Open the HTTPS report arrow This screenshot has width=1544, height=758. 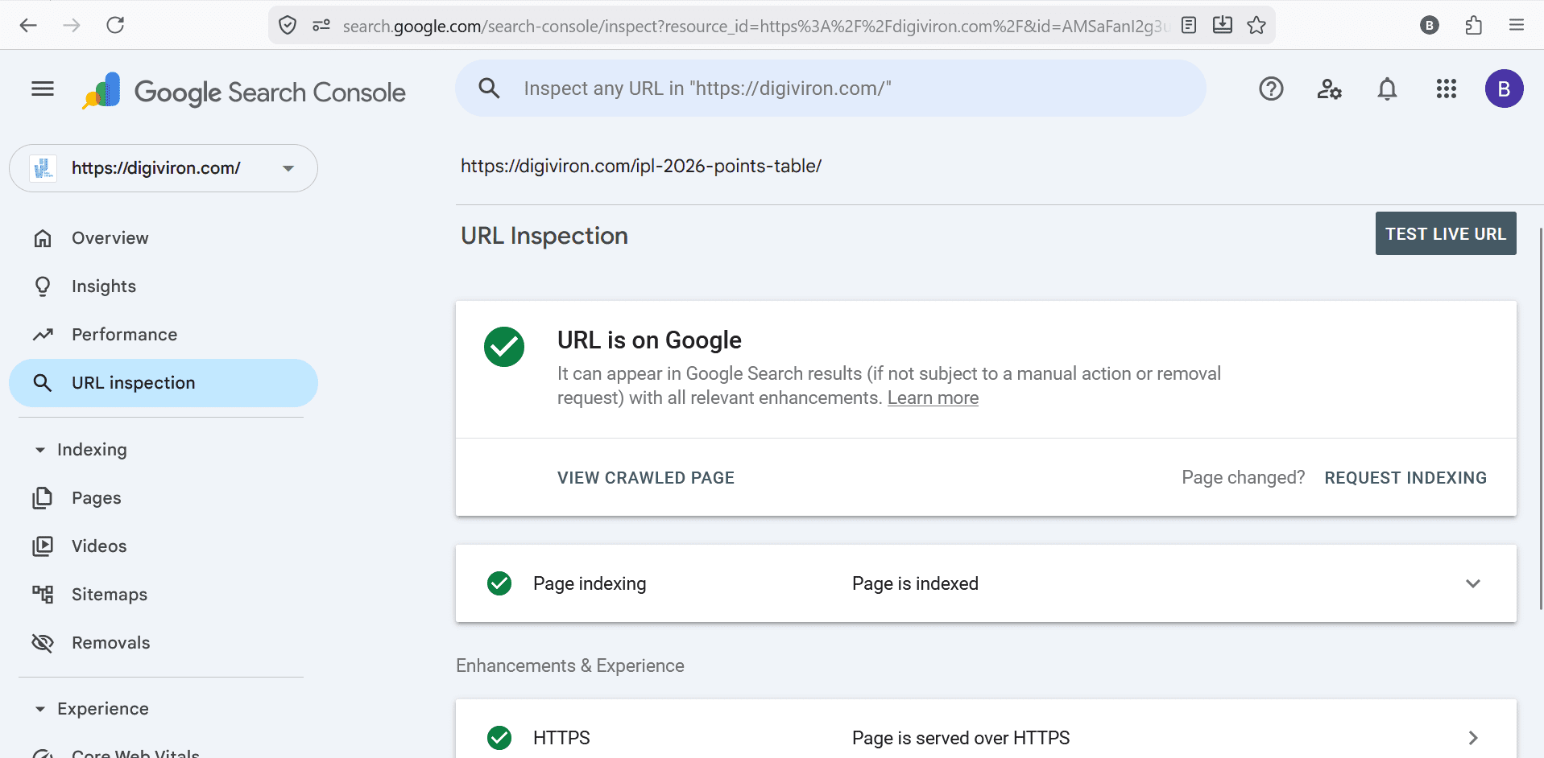pos(1473,738)
